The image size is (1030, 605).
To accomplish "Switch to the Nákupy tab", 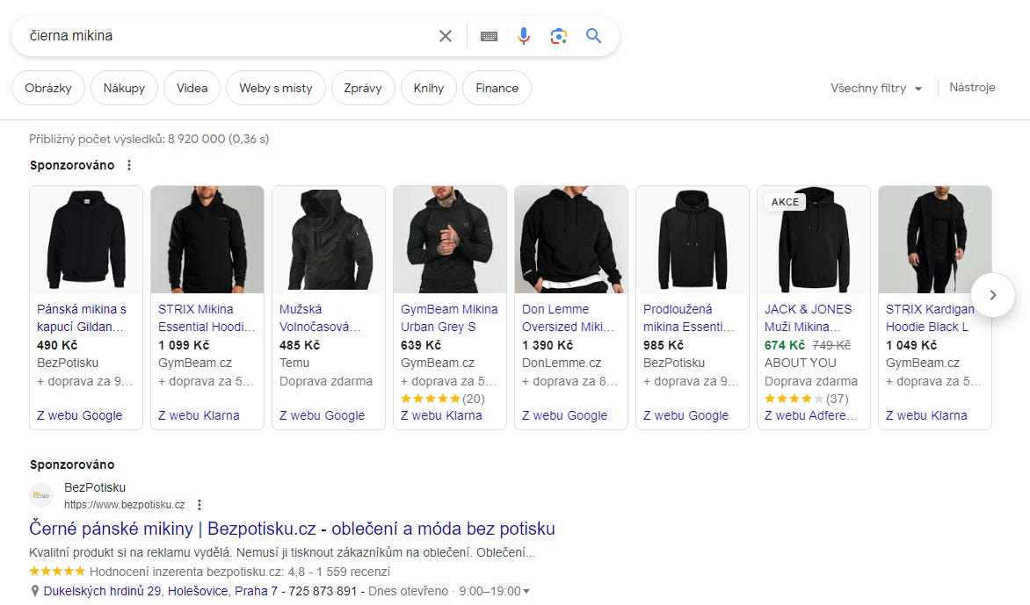I will click(x=124, y=88).
